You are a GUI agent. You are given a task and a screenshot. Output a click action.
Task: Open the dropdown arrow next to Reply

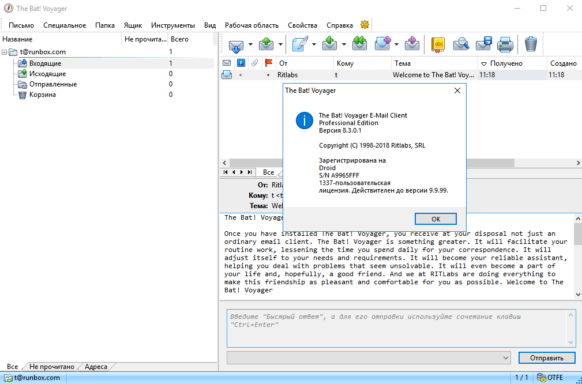point(344,44)
